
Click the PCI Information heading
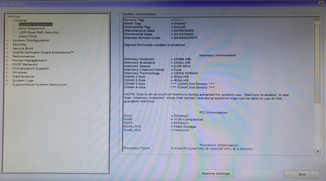tap(213, 113)
